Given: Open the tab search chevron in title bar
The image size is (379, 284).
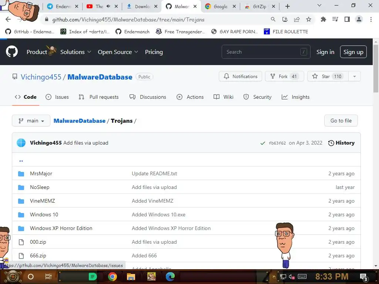Looking at the screenshot, I should coord(319,5).
